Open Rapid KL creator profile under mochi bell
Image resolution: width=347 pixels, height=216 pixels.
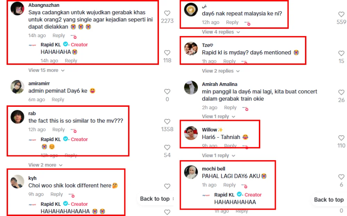point(224,195)
